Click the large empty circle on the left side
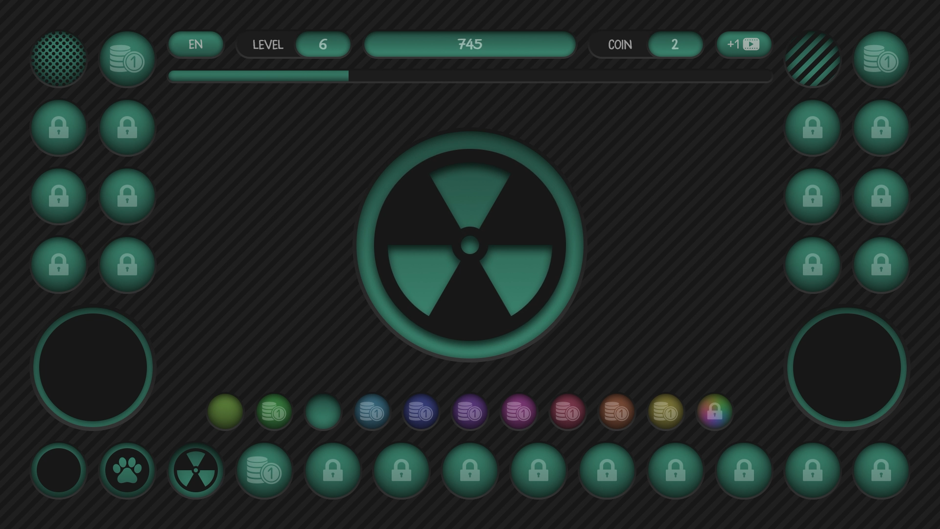Image resolution: width=940 pixels, height=529 pixels. pyautogui.click(x=93, y=367)
